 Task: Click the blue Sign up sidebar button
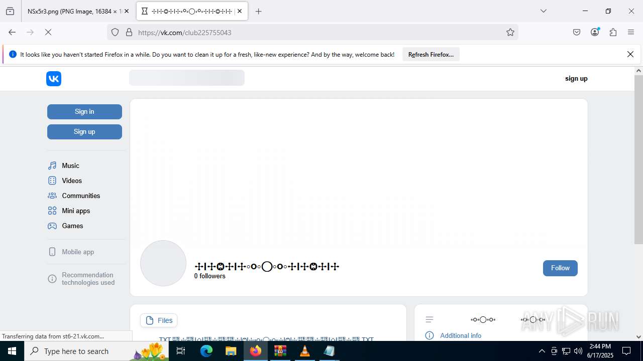(84, 132)
